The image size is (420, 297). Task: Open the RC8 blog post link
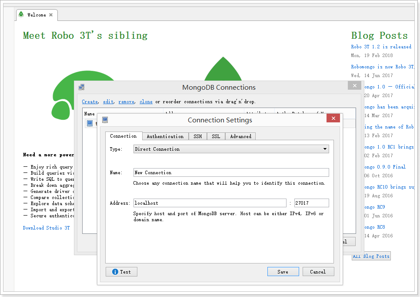pyautogui.click(x=375, y=227)
